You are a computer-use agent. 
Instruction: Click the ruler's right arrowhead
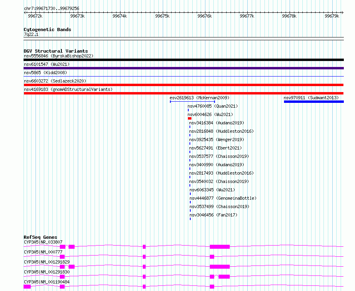(x=342, y=13)
